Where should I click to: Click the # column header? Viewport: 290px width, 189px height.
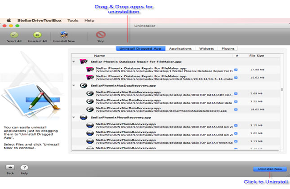(237, 56)
